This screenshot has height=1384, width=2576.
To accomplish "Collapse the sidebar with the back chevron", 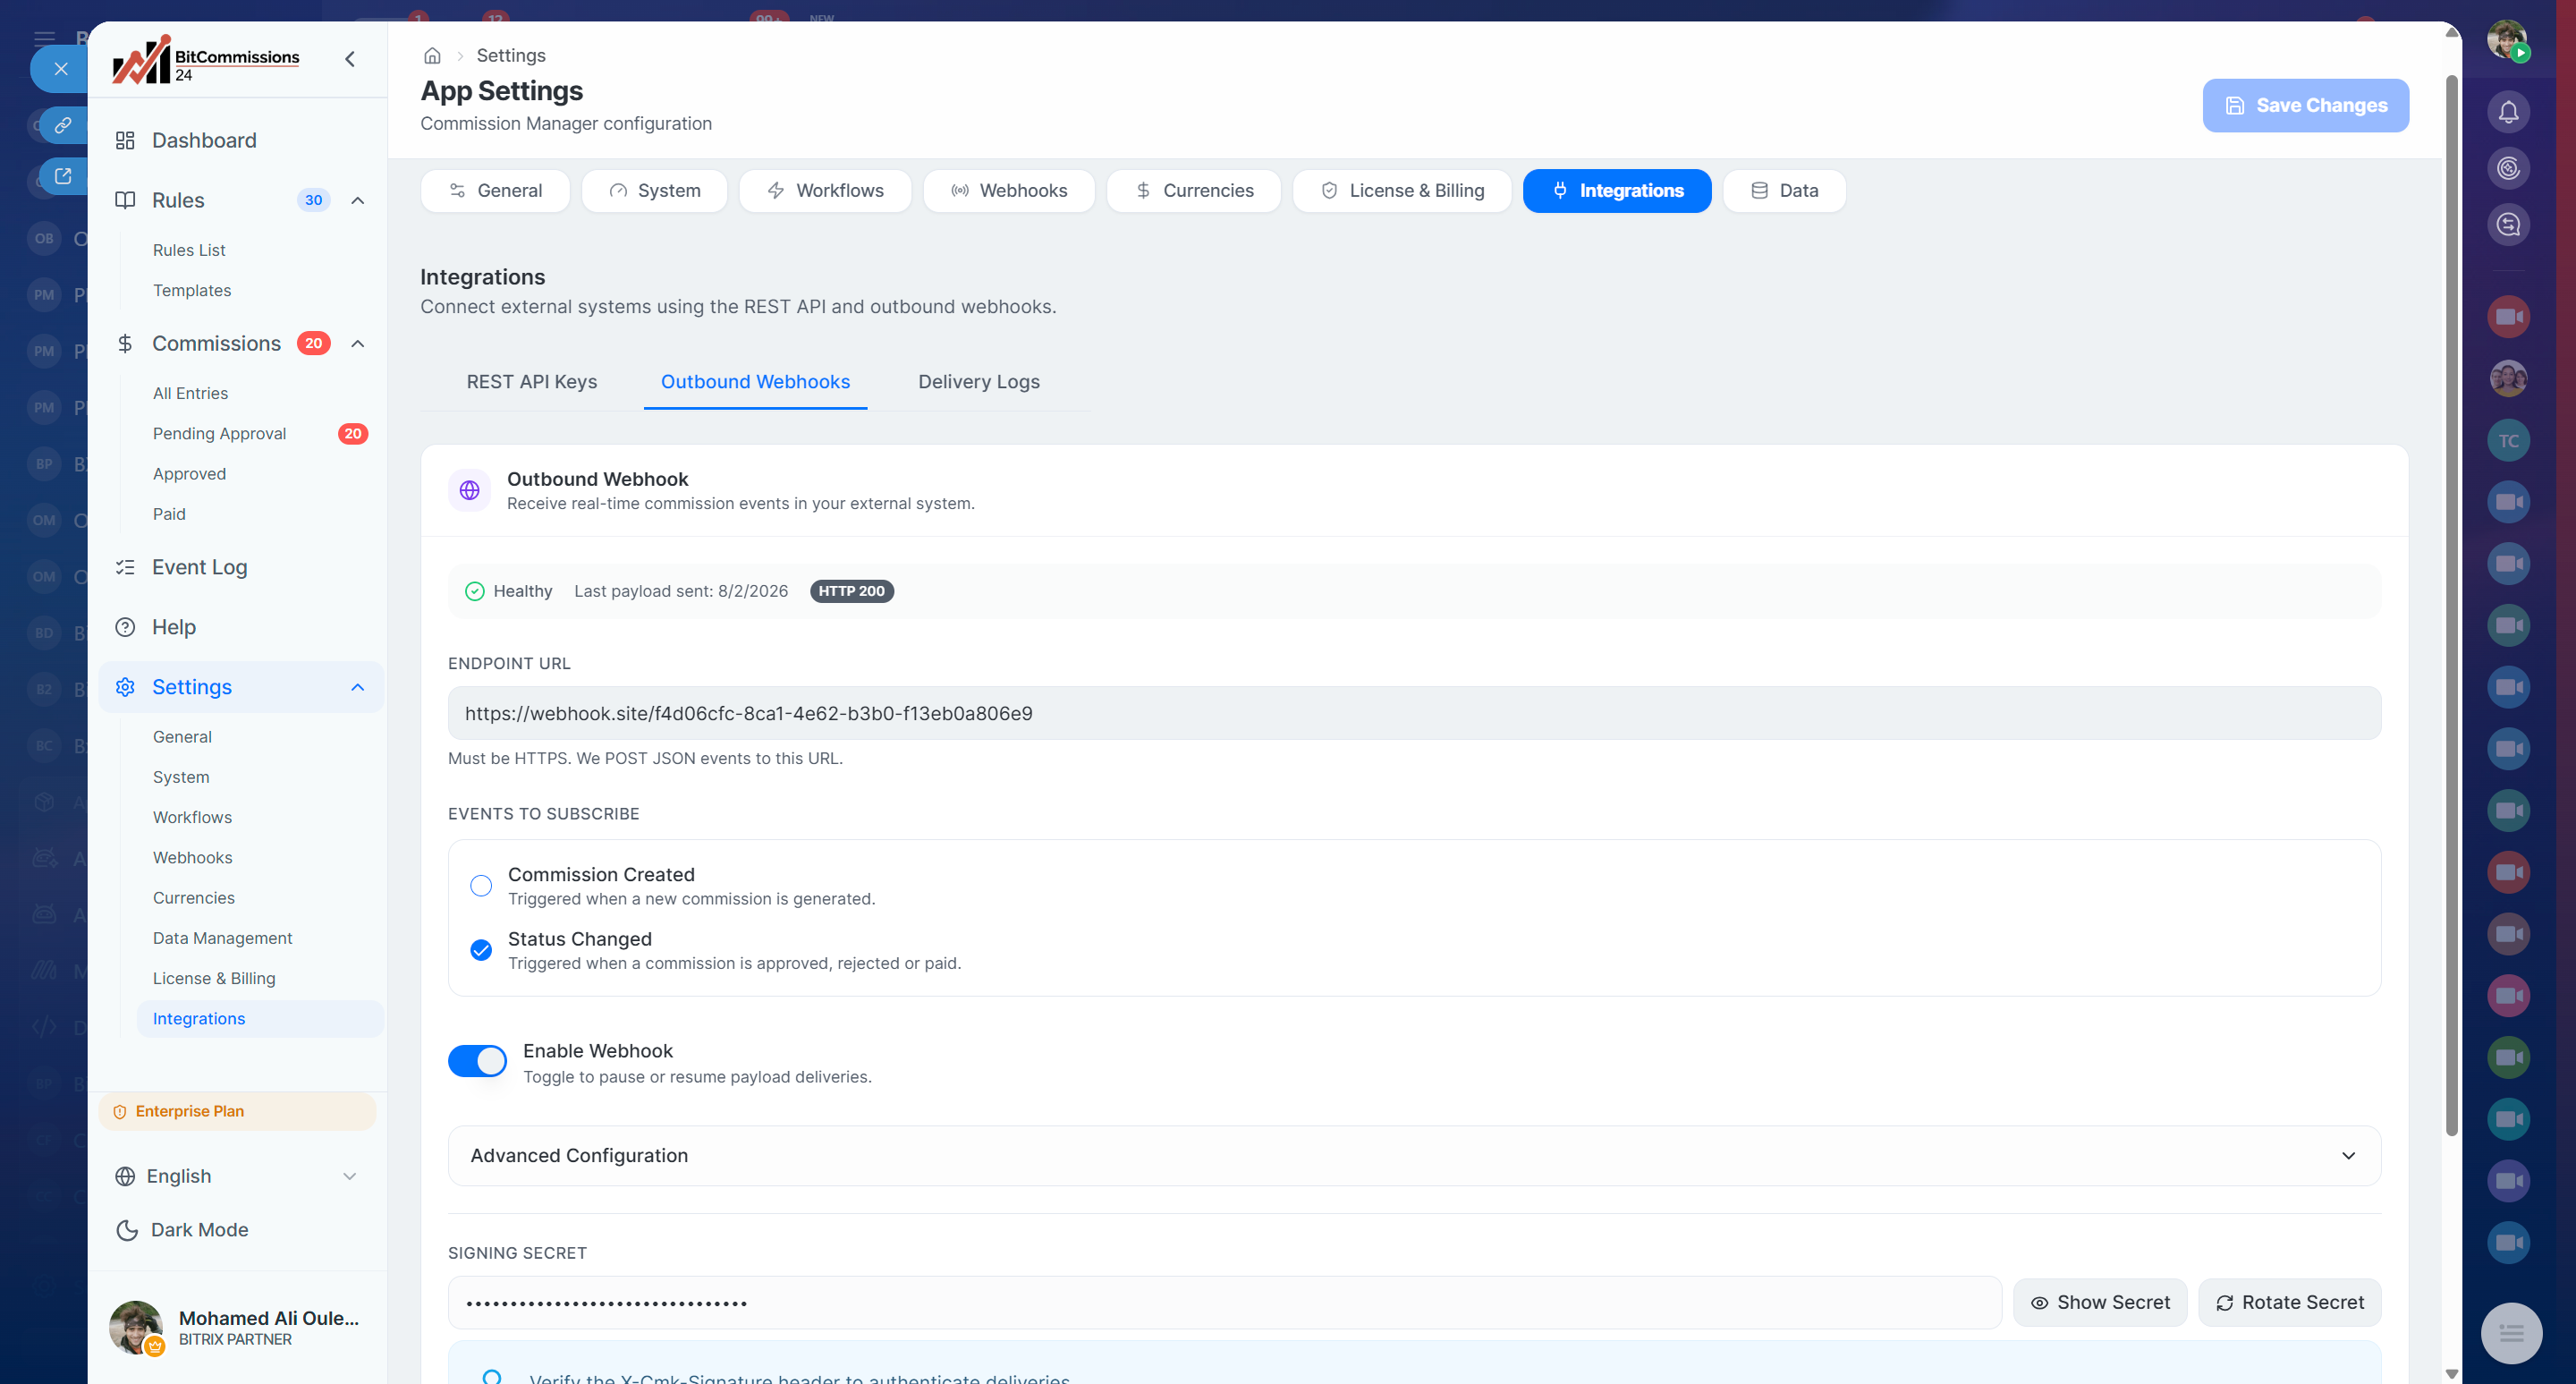I will 350,59.
